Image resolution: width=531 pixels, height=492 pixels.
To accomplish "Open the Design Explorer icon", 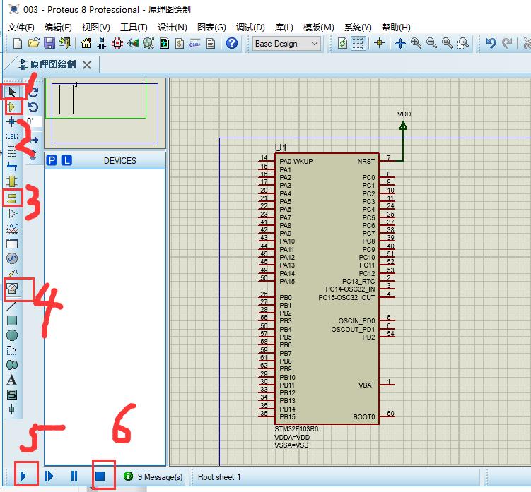I will 164,43.
